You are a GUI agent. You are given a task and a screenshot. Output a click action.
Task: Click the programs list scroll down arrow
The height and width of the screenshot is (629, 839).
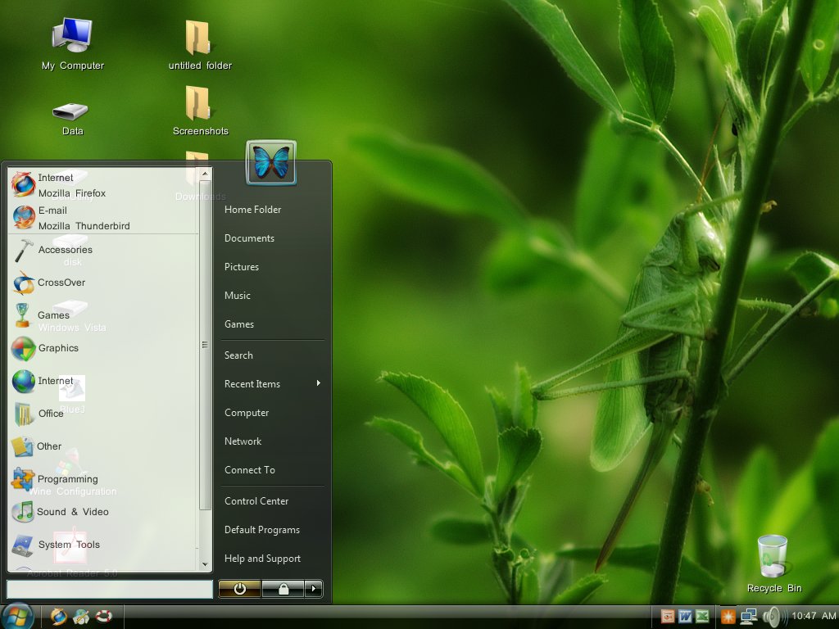tap(205, 565)
